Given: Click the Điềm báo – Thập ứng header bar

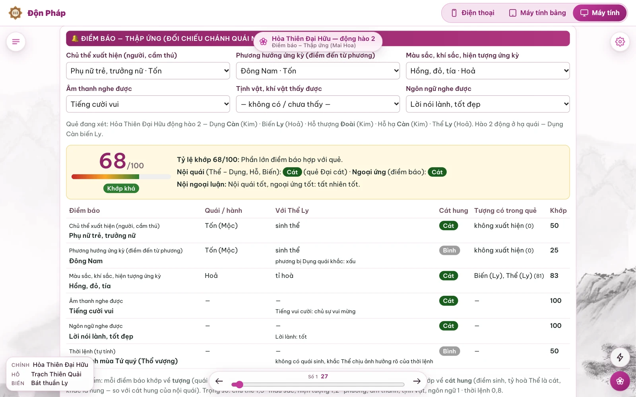Looking at the screenshot, I should click(x=318, y=39).
